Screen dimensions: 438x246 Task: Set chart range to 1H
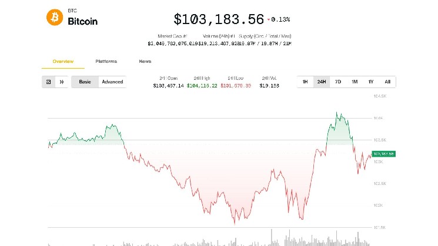click(x=305, y=82)
